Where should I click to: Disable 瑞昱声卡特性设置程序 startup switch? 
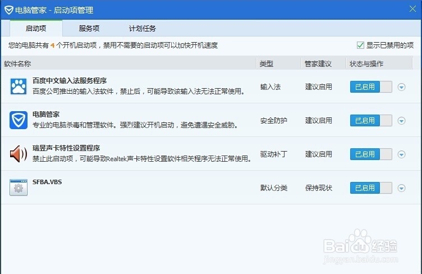pos(371,154)
